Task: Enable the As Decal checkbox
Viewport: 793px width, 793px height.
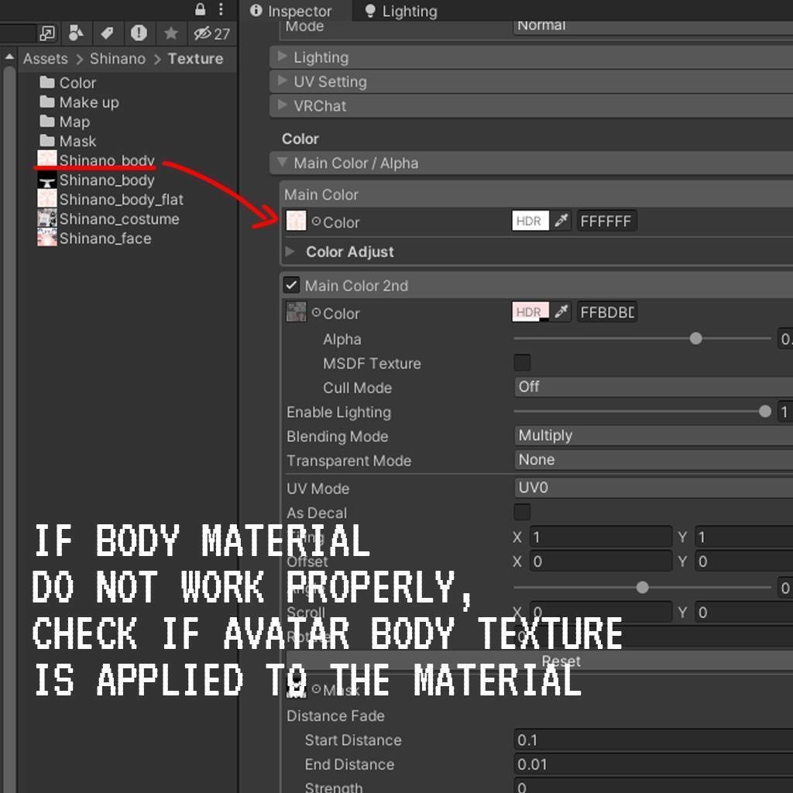Action: pyautogui.click(x=522, y=512)
